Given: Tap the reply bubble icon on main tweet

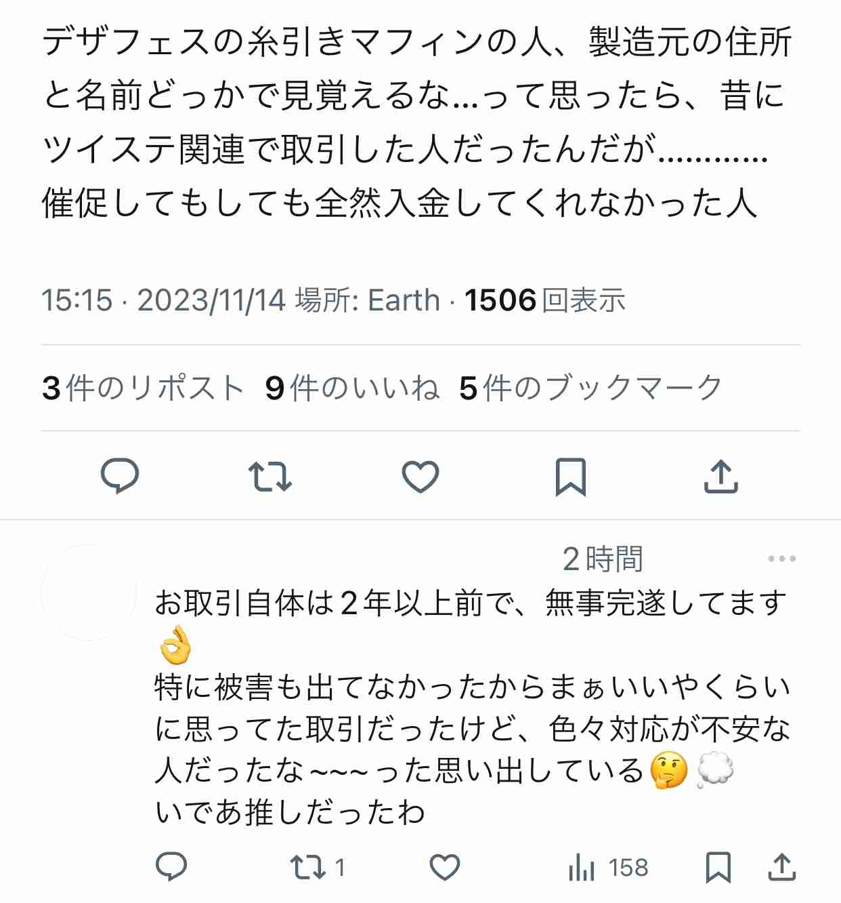Looking at the screenshot, I should click(x=120, y=476).
